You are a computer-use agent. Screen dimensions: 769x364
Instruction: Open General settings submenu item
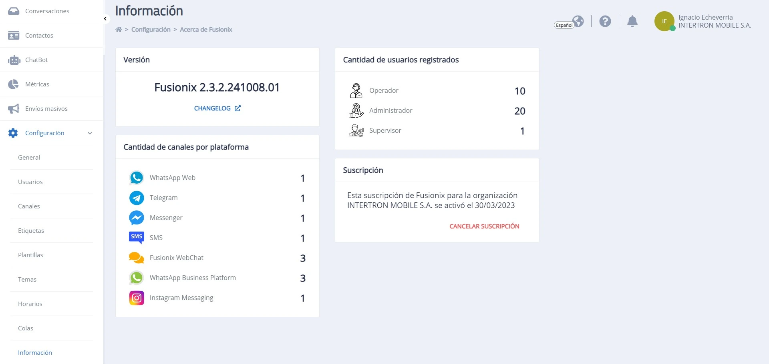[29, 158]
